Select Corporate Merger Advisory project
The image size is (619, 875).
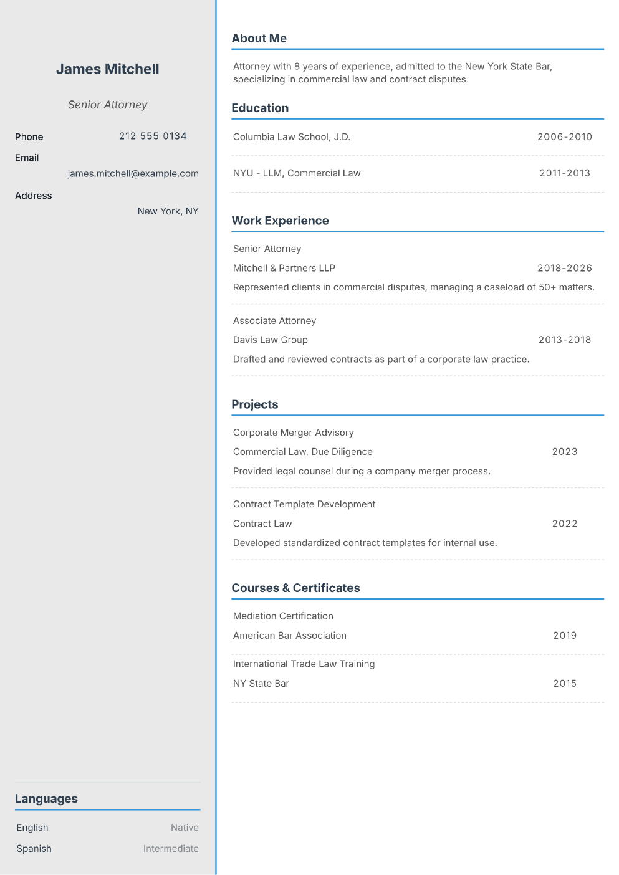(x=294, y=433)
